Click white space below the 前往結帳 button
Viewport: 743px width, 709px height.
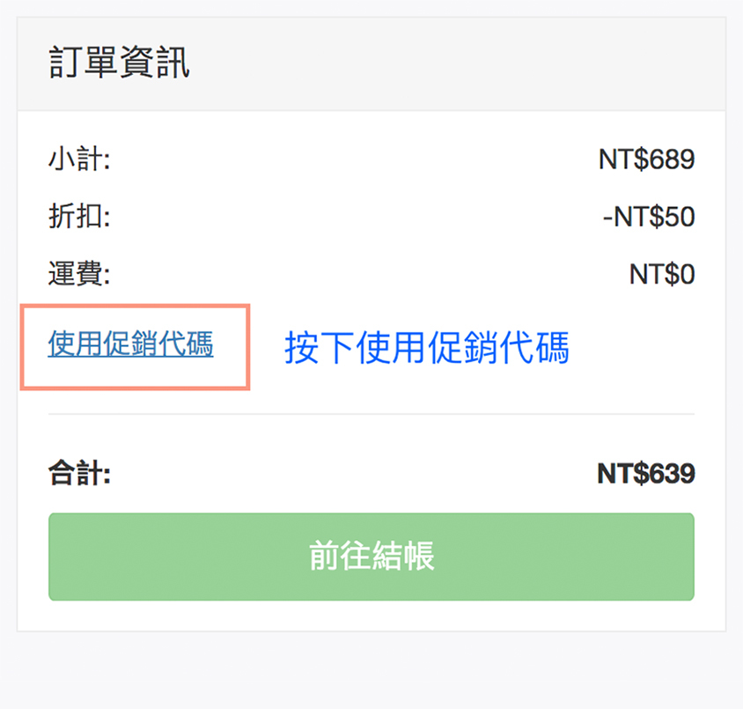coord(371,616)
